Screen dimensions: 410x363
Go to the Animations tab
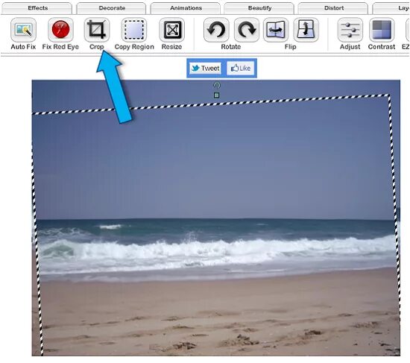click(x=186, y=8)
